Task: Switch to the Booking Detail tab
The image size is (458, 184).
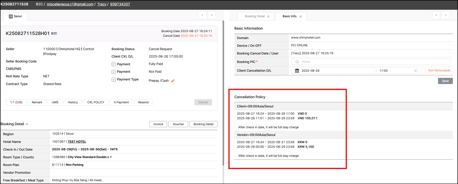Action: [x=254, y=16]
